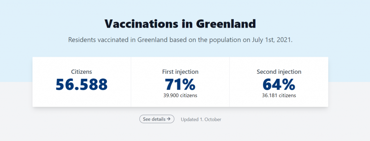Screen dimensions: 370x141
Task: Click the 56.588 citizens figure
Action: (x=82, y=85)
